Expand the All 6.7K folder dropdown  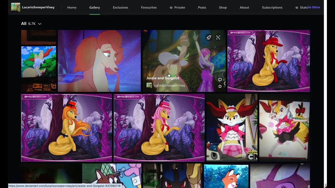[x=31, y=23]
